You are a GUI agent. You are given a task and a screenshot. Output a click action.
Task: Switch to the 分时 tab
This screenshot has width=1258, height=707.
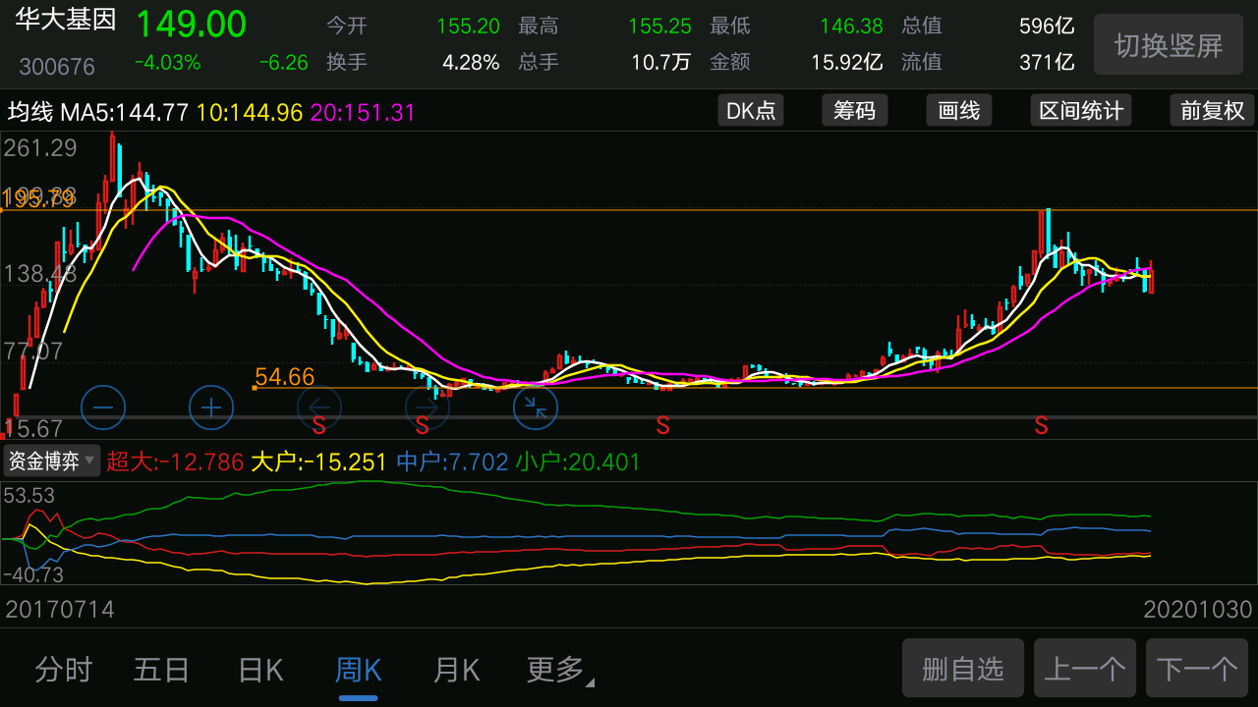64,671
